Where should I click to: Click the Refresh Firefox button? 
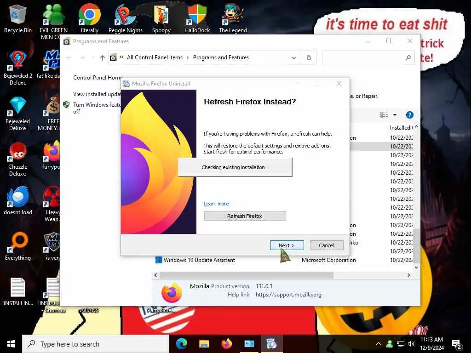245,216
